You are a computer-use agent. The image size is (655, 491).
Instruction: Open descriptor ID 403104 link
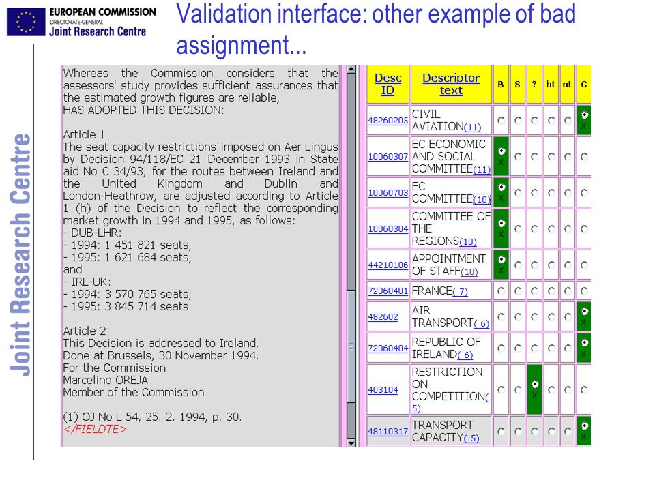coord(383,389)
